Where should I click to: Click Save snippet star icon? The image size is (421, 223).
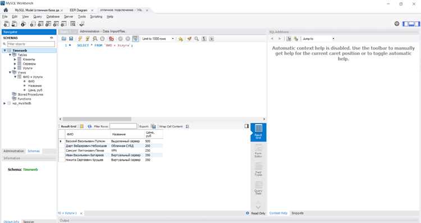(180, 39)
